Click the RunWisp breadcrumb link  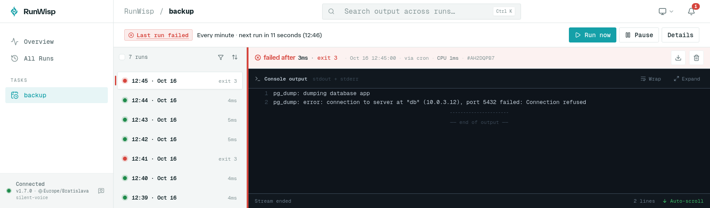click(x=139, y=12)
